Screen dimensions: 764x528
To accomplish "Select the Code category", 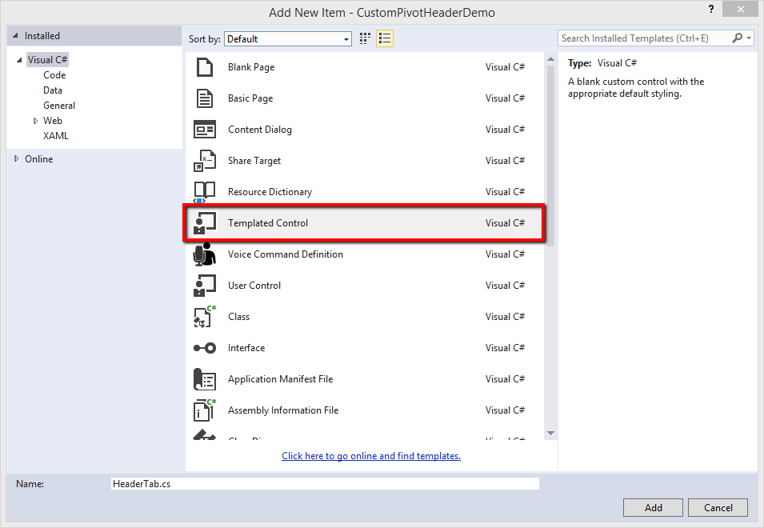I will pos(54,75).
